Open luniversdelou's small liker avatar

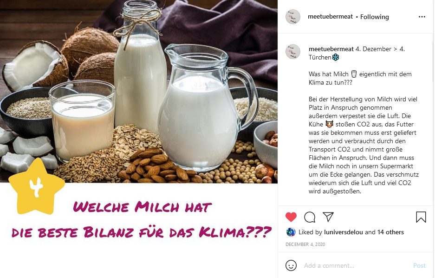[291, 232]
